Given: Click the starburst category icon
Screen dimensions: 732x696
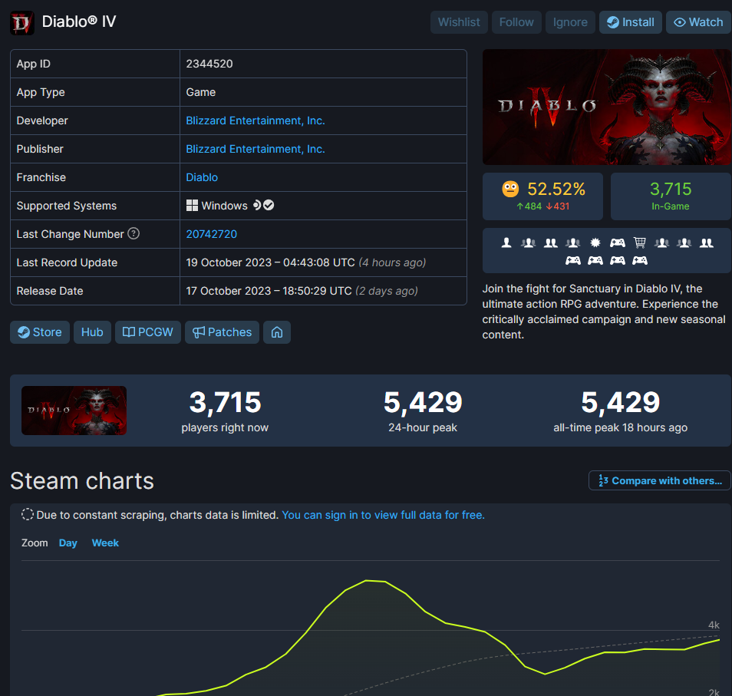Looking at the screenshot, I should coord(595,242).
